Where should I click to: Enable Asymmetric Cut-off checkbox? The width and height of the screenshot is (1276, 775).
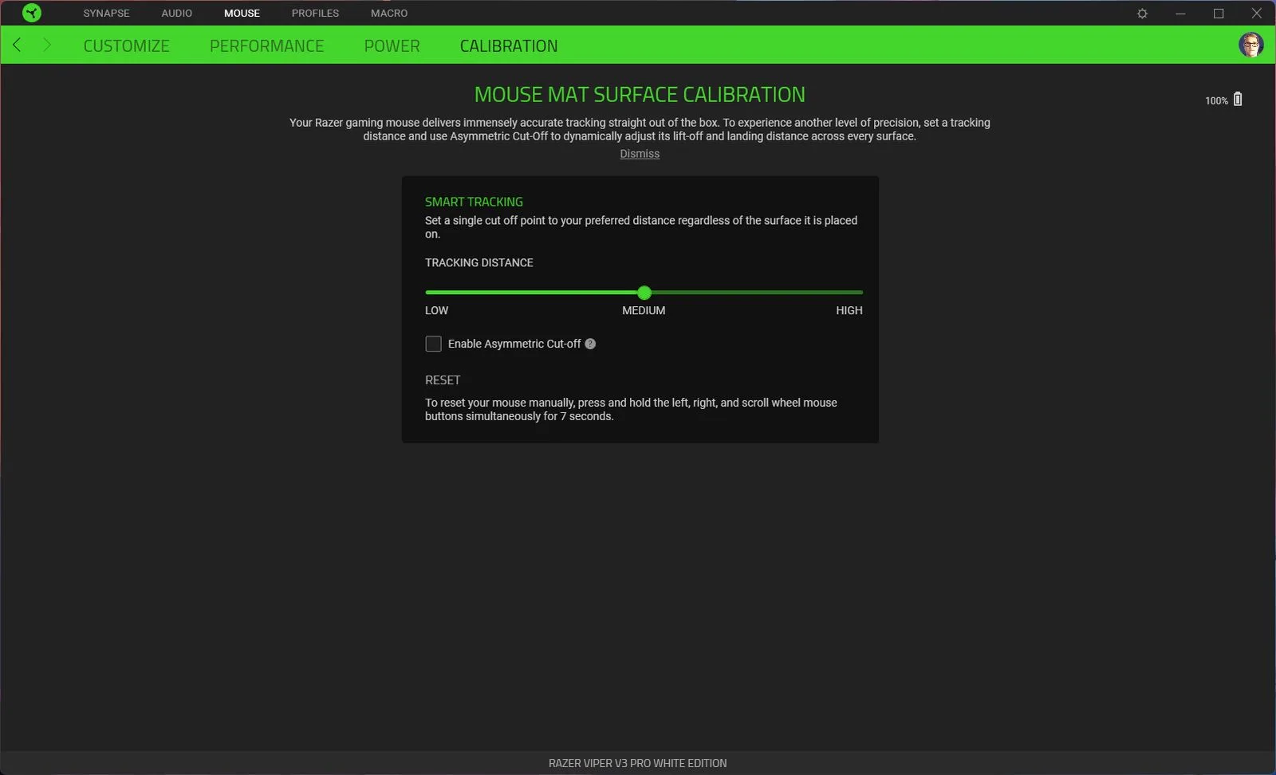(x=434, y=344)
